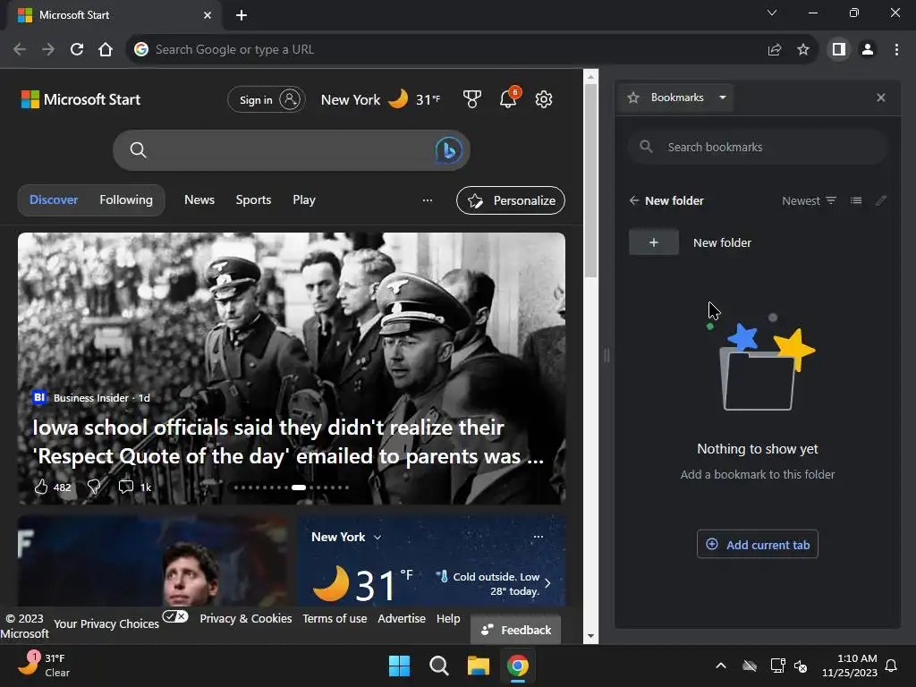Click the Personalize button

coord(511,200)
